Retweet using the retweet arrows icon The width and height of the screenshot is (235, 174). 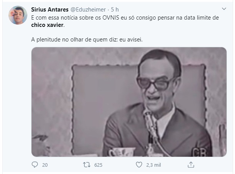tap(87, 165)
